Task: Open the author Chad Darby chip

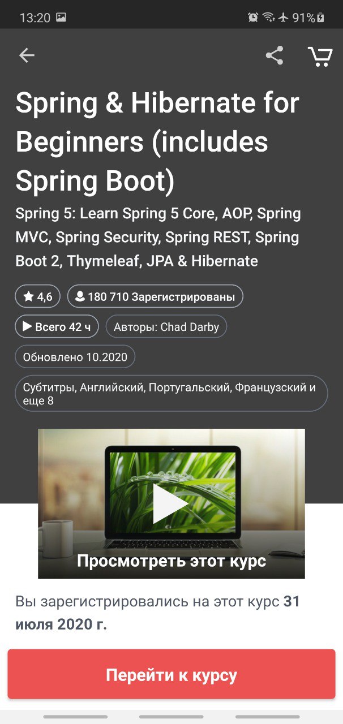Action: click(166, 326)
